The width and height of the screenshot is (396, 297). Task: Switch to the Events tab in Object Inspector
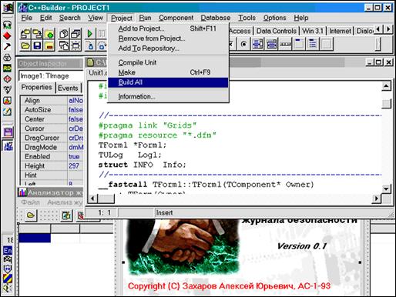68,88
